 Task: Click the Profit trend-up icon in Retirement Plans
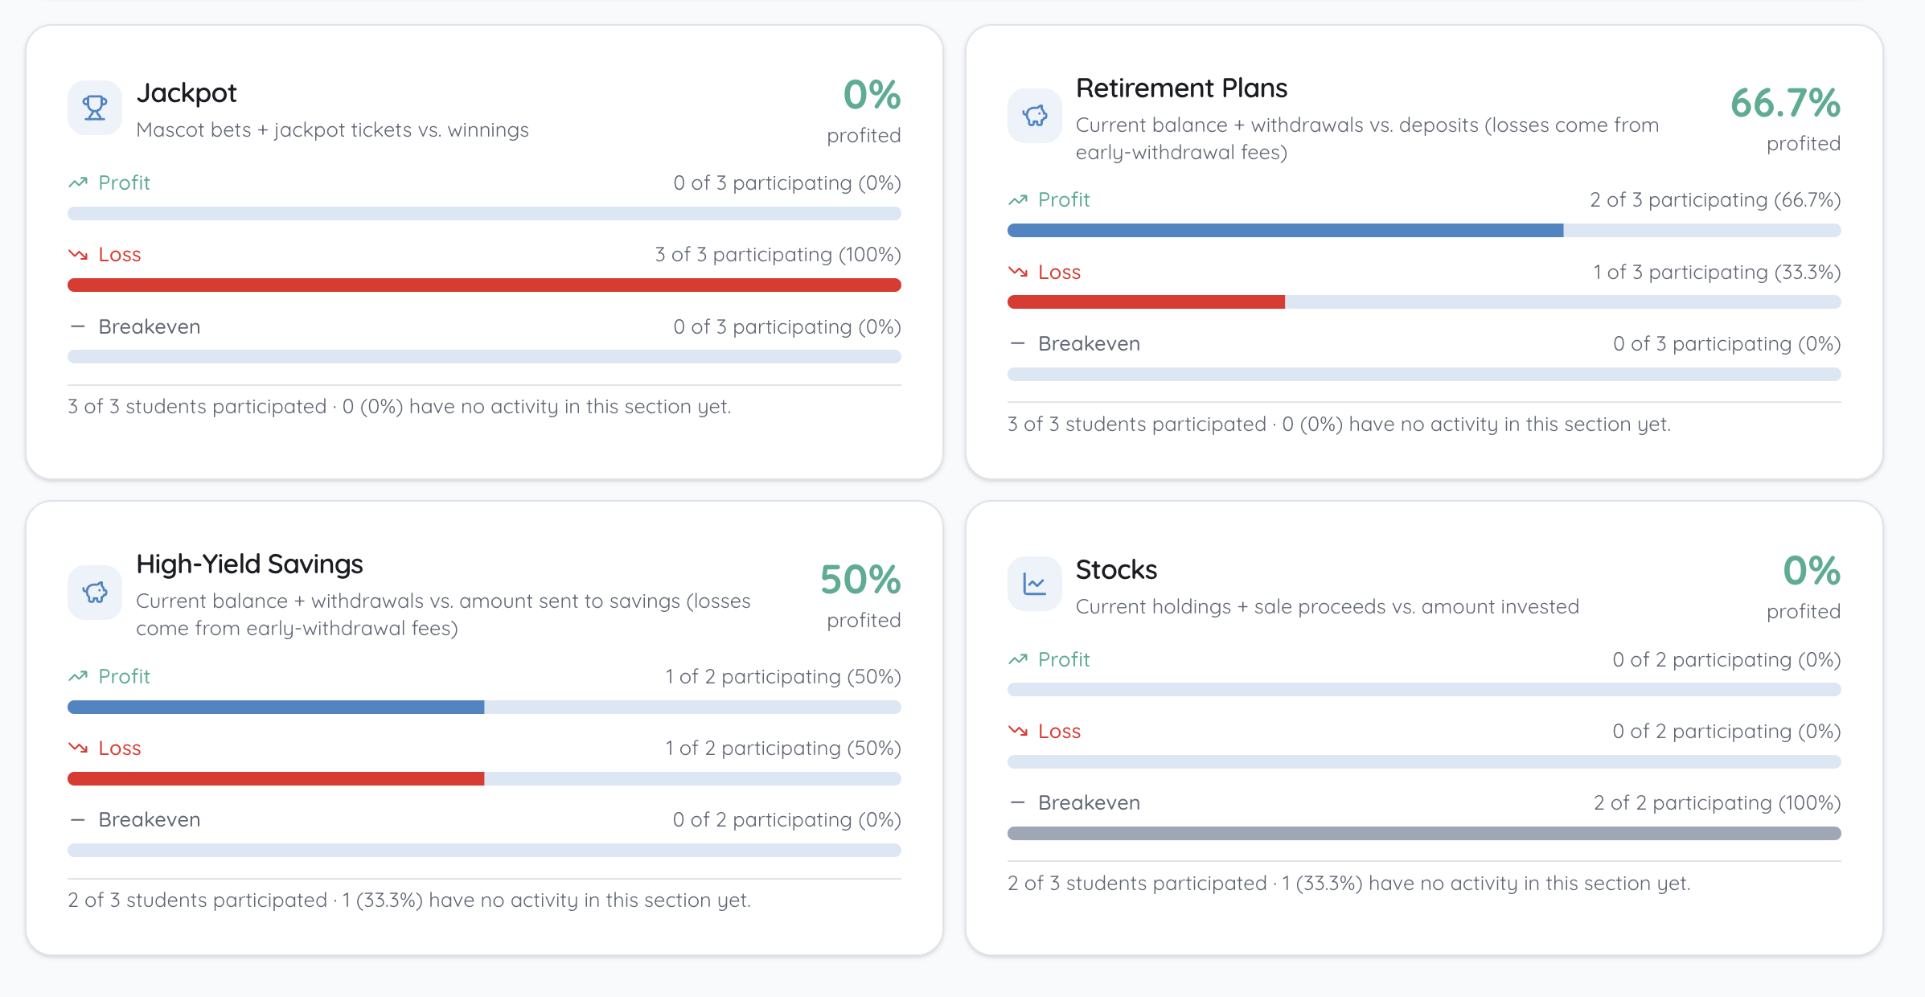pos(1018,199)
